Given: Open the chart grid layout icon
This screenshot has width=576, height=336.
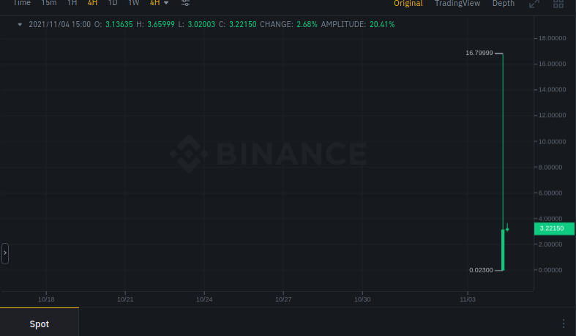Looking at the screenshot, I should [558, 4].
